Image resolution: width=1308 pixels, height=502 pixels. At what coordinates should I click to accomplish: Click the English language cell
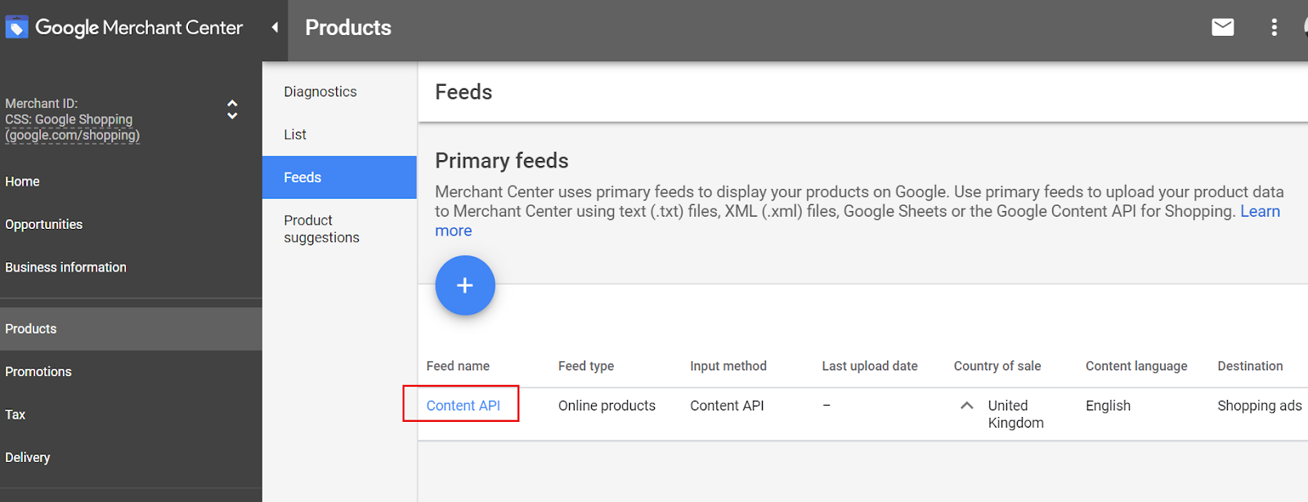[1108, 406]
